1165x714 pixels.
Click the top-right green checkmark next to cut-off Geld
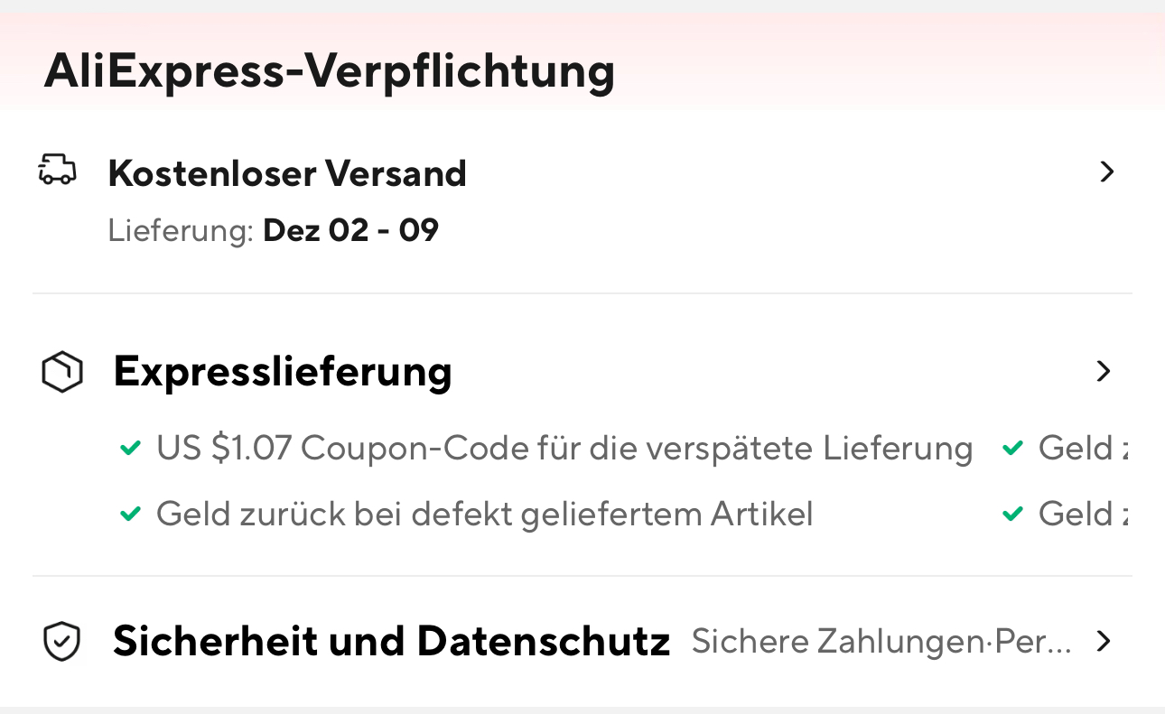[1013, 448]
